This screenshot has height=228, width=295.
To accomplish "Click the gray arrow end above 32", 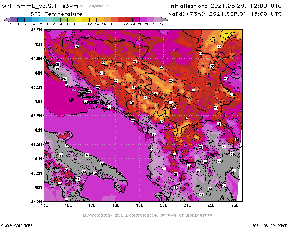I will coord(164,20).
